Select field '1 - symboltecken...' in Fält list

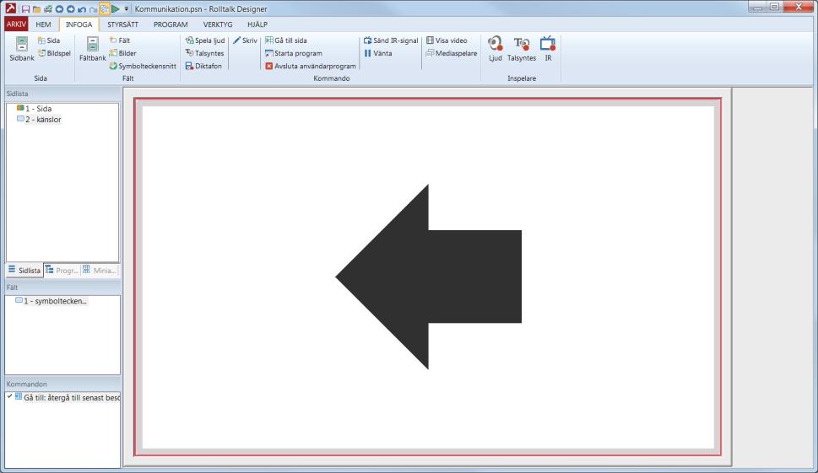click(x=51, y=300)
